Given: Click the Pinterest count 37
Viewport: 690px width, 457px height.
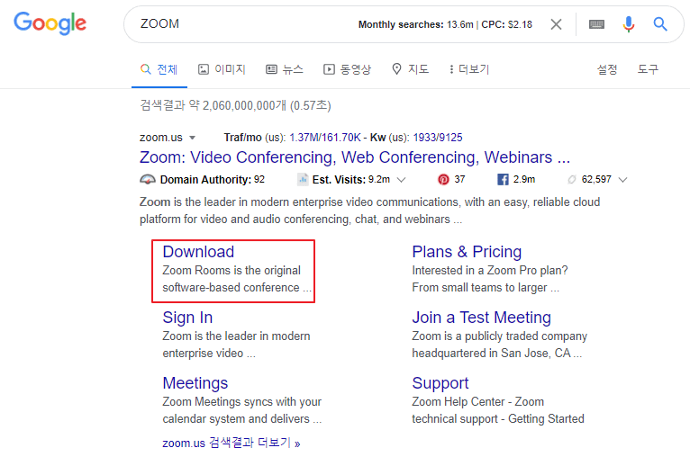Looking at the screenshot, I should tap(459, 179).
